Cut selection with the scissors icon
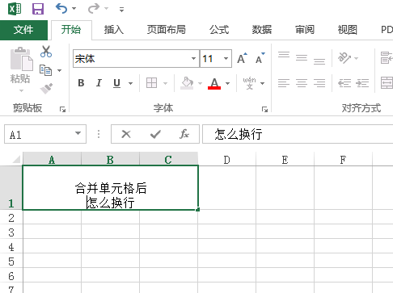This screenshot has height=293, width=393. click(46, 52)
